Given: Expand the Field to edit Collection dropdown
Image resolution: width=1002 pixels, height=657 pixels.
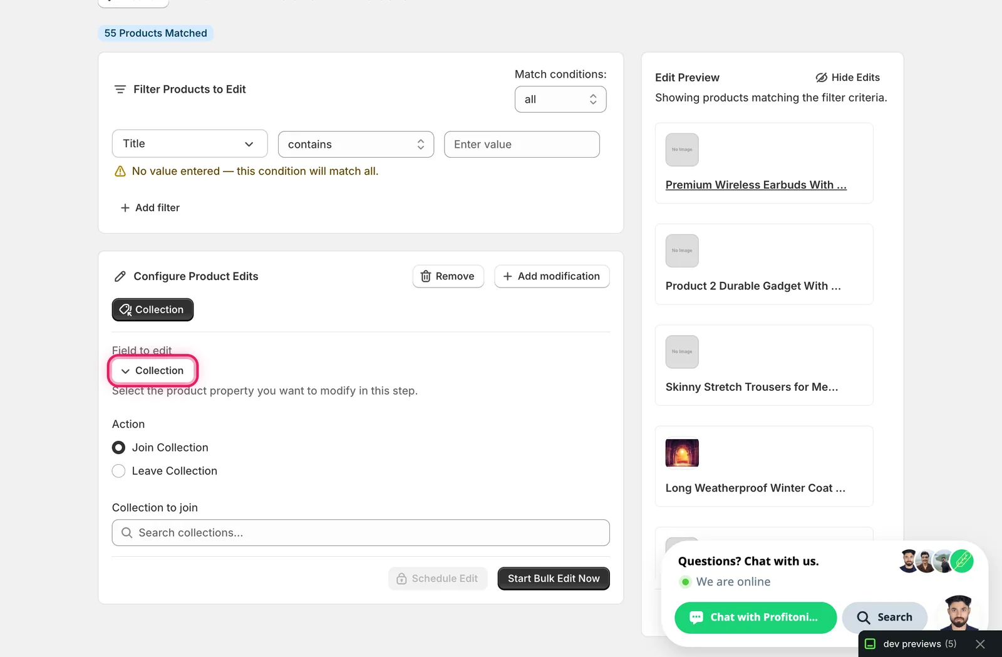Looking at the screenshot, I should pos(153,371).
